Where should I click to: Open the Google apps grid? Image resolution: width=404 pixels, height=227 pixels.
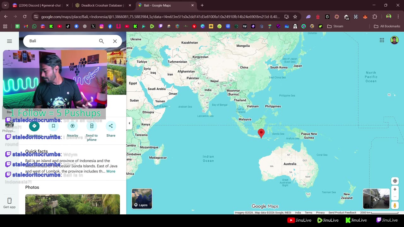pos(382,40)
